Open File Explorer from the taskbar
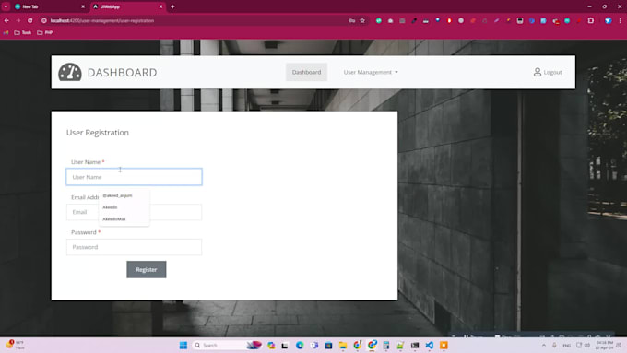 pos(343,345)
